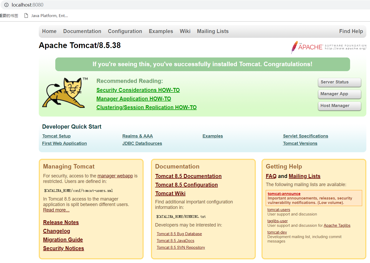Image resolution: width=370 pixels, height=263 pixels.
Task: Open Mailing Lists in the navigation bar
Action: (213, 31)
